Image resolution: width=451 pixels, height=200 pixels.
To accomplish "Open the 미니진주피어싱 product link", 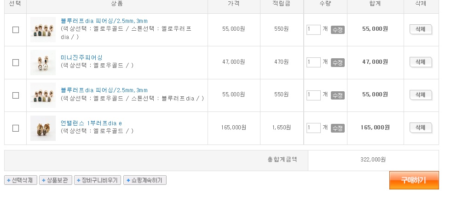I will pyautogui.click(x=81, y=57).
